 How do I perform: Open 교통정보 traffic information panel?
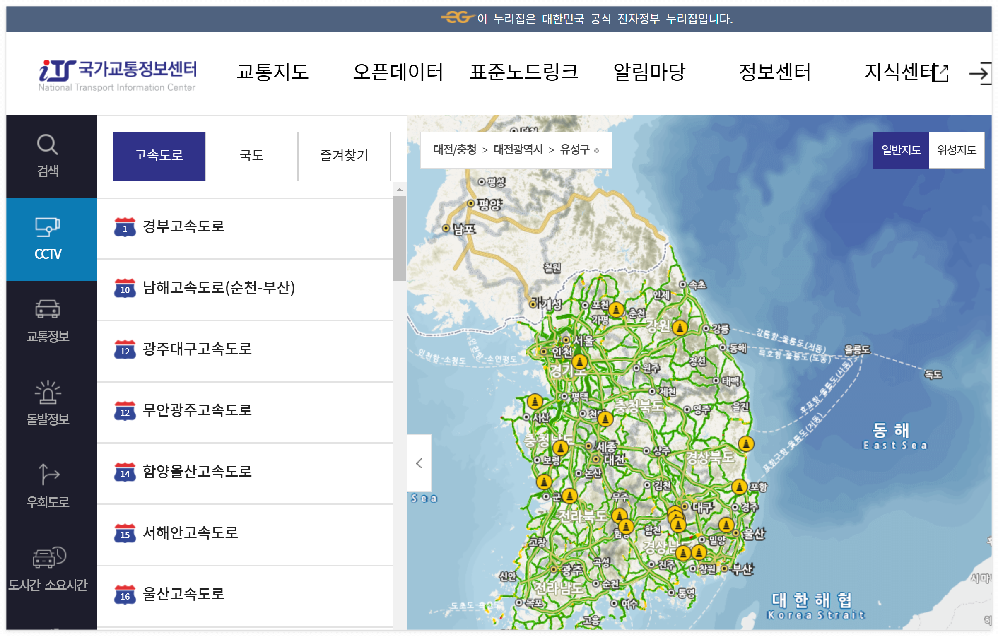pos(48,321)
